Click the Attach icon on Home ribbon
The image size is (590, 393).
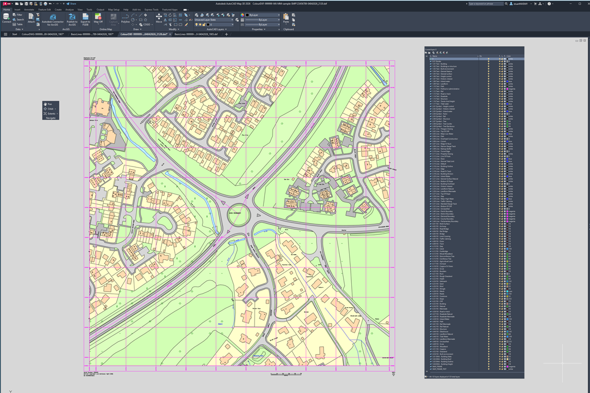point(31,16)
